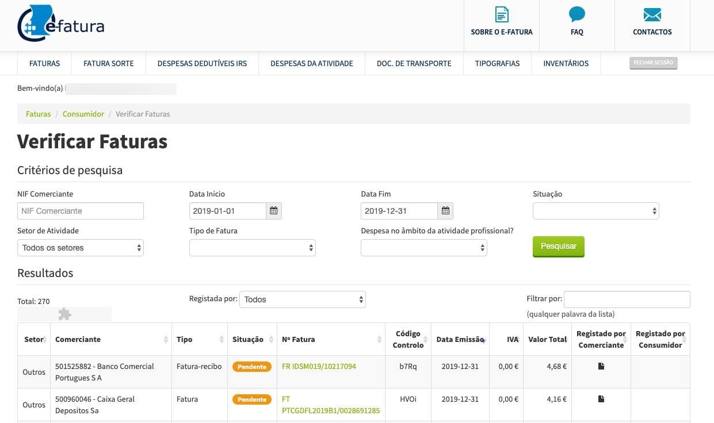Open invoice FR IDSM019/10217094 link
714x423 pixels.
tap(319, 366)
